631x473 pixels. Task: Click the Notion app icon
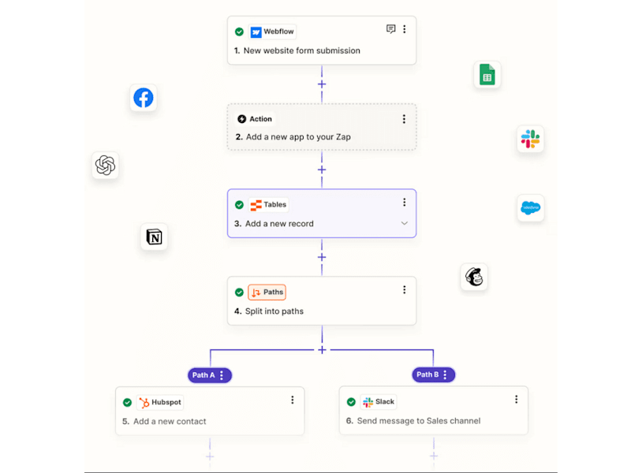point(154,237)
